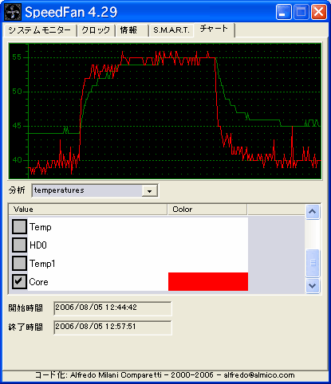331x384 pixels.
Task: Enable the Temp1 checkbox
Action: pos(19,263)
